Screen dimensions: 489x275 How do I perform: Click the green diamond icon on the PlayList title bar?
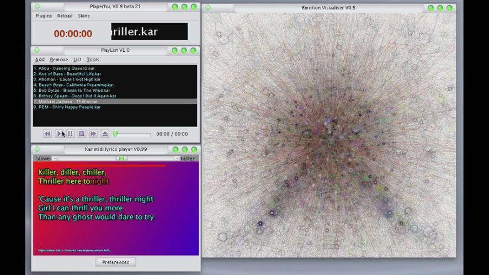[37, 50]
